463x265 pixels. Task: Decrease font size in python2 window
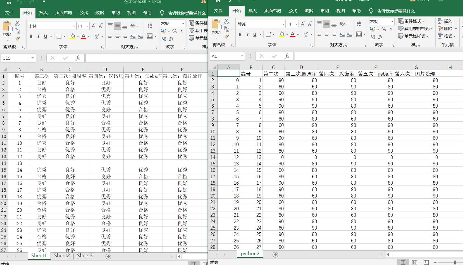(x=310, y=24)
